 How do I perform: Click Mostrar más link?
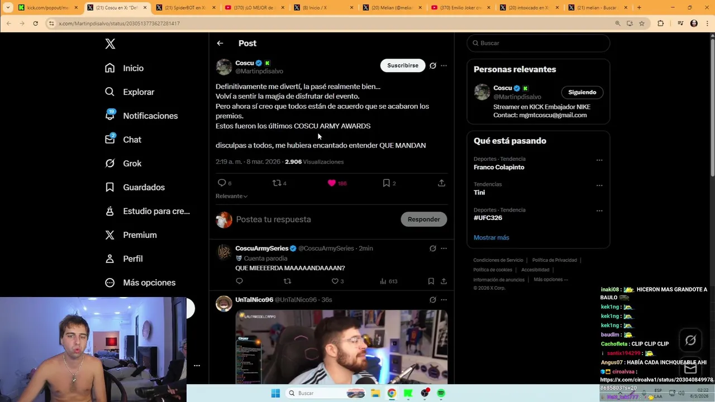(x=492, y=237)
